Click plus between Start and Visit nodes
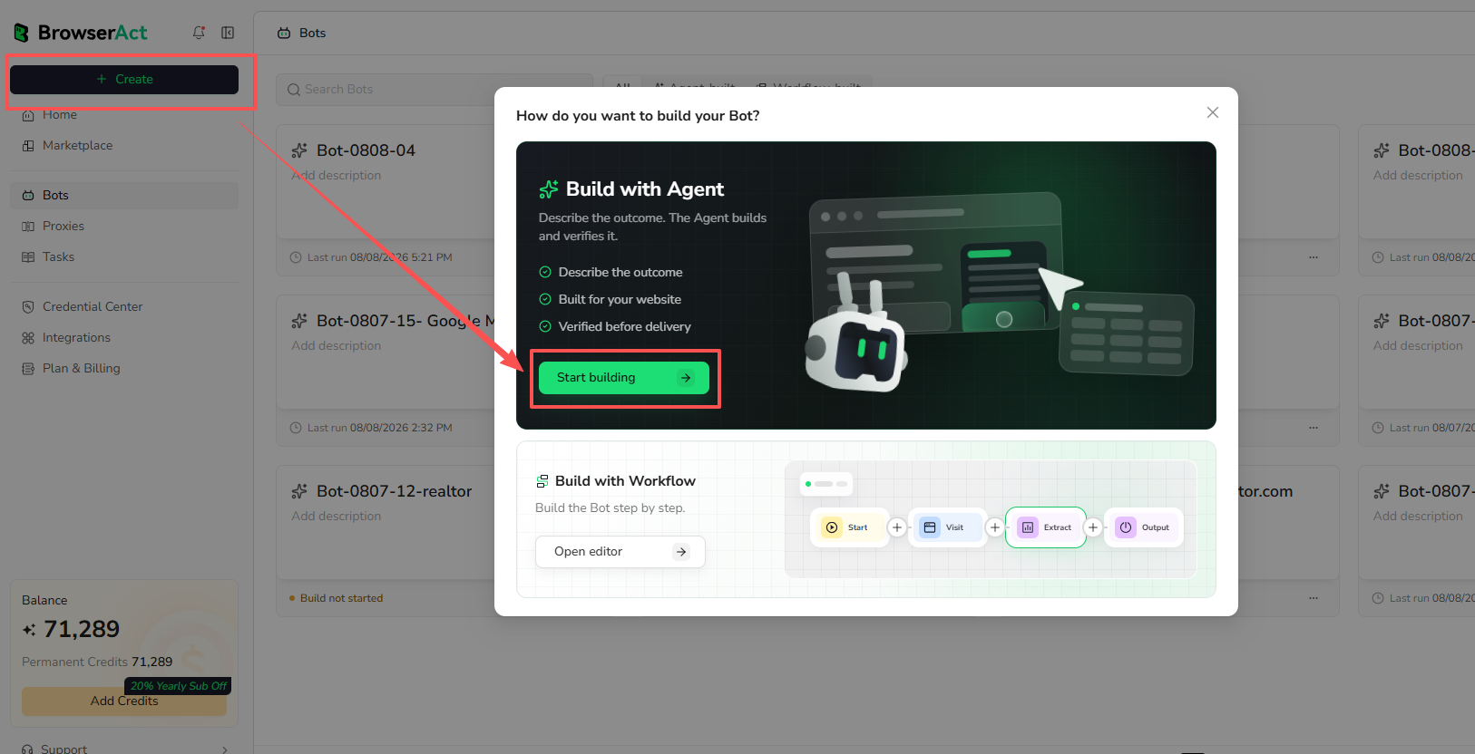The image size is (1475, 754). (x=897, y=527)
